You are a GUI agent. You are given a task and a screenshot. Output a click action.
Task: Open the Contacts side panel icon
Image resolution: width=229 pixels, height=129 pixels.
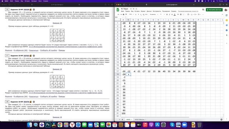tap(226, 30)
